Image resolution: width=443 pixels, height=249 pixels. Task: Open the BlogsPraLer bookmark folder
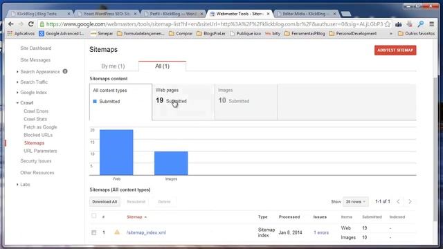(211, 33)
